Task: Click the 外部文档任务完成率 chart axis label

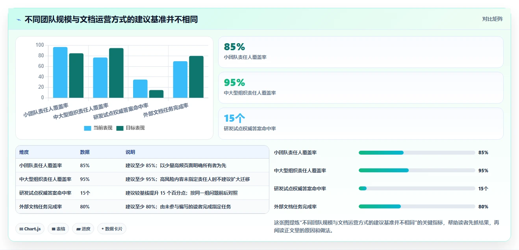Action: point(166,110)
